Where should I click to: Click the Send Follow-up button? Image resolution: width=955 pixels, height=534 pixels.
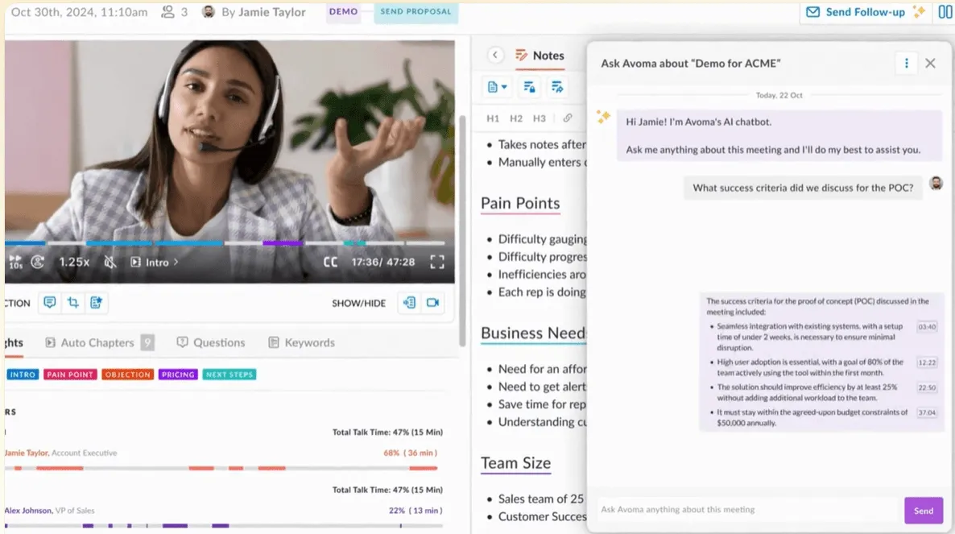[865, 12]
